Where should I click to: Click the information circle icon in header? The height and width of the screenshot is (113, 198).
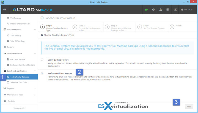coord(153,10)
